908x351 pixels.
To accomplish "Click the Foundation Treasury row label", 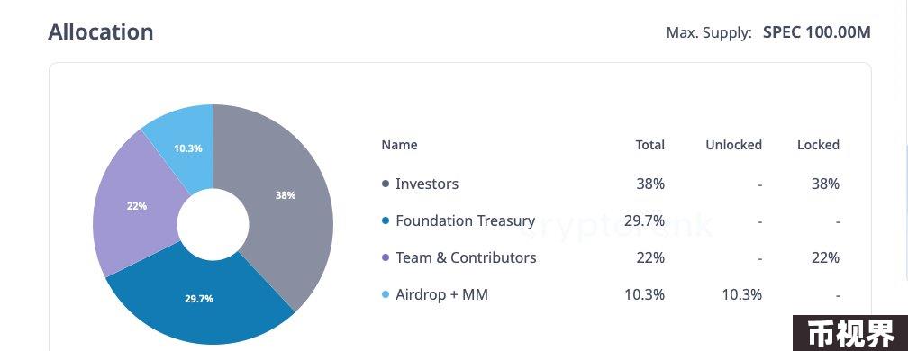I will coord(465,221).
